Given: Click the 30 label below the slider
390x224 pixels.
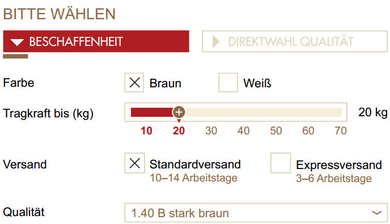Looking at the screenshot, I should tap(211, 131).
